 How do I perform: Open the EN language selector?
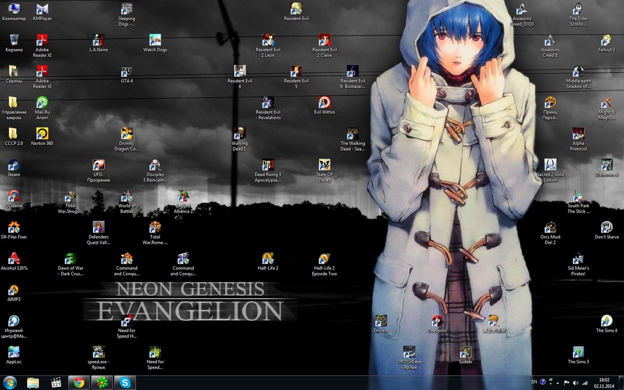pyautogui.click(x=534, y=382)
